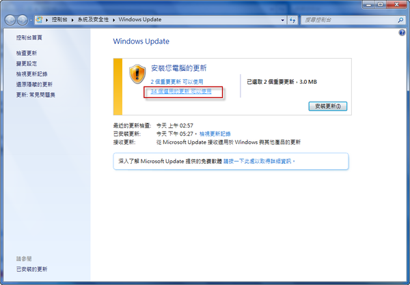Open 還原隱藏的更新 in the sidebar
This screenshot has width=410, height=285.
[34, 85]
